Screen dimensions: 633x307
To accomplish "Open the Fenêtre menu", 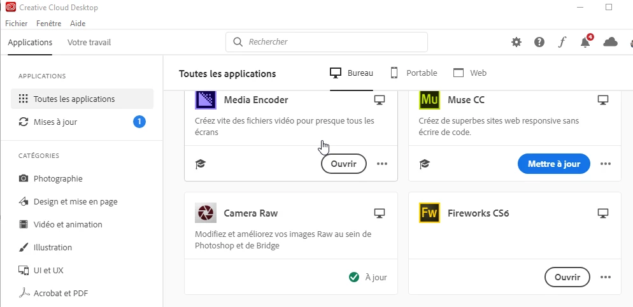I will [x=49, y=24].
